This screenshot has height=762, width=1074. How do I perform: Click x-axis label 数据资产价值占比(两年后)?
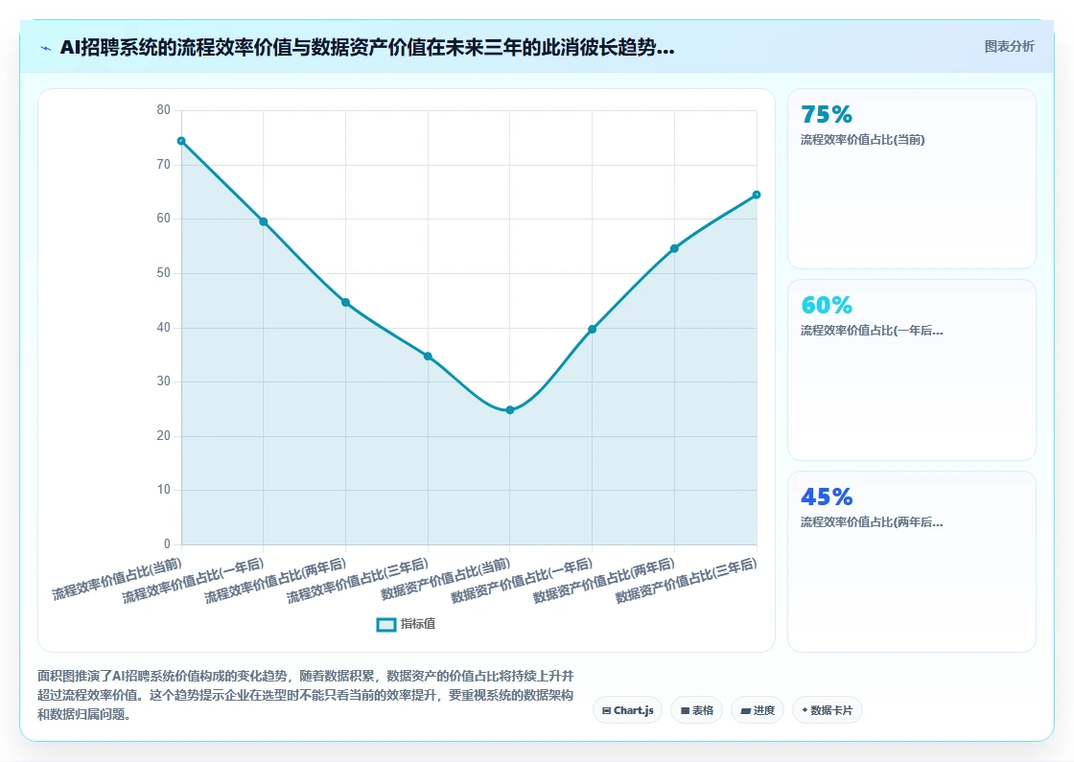click(604, 581)
